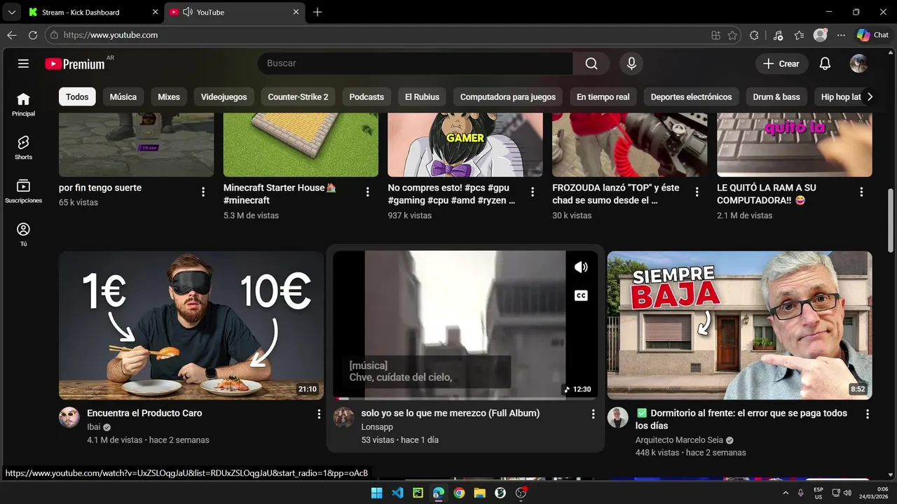This screenshot has width=897, height=504.
Task: Open 'solo yo se lo que me merezco (Full Album)' title
Action: tap(450, 413)
